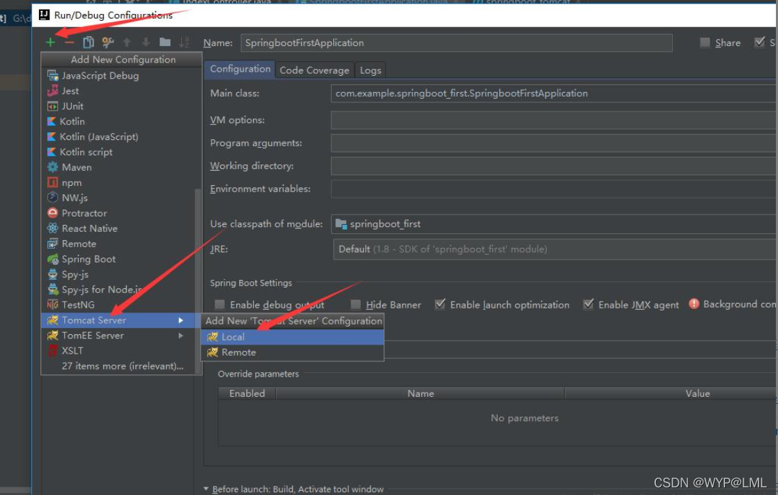Toggle the Share checkbox
The image size is (778, 495).
click(705, 42)
